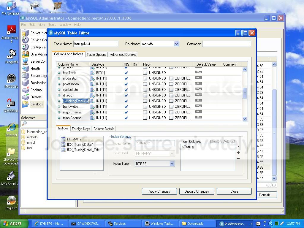Click the Catalogs folder icon
The image size is (304, 228).
point(26,104)
